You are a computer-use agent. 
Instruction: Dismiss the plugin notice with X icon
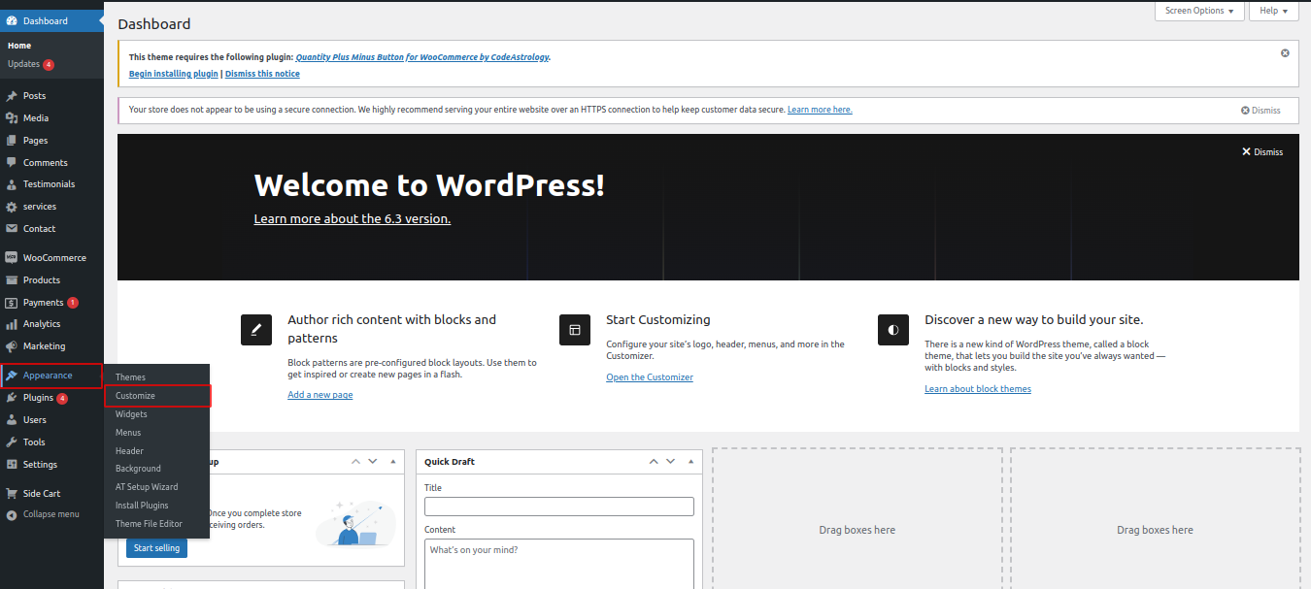1285,53
